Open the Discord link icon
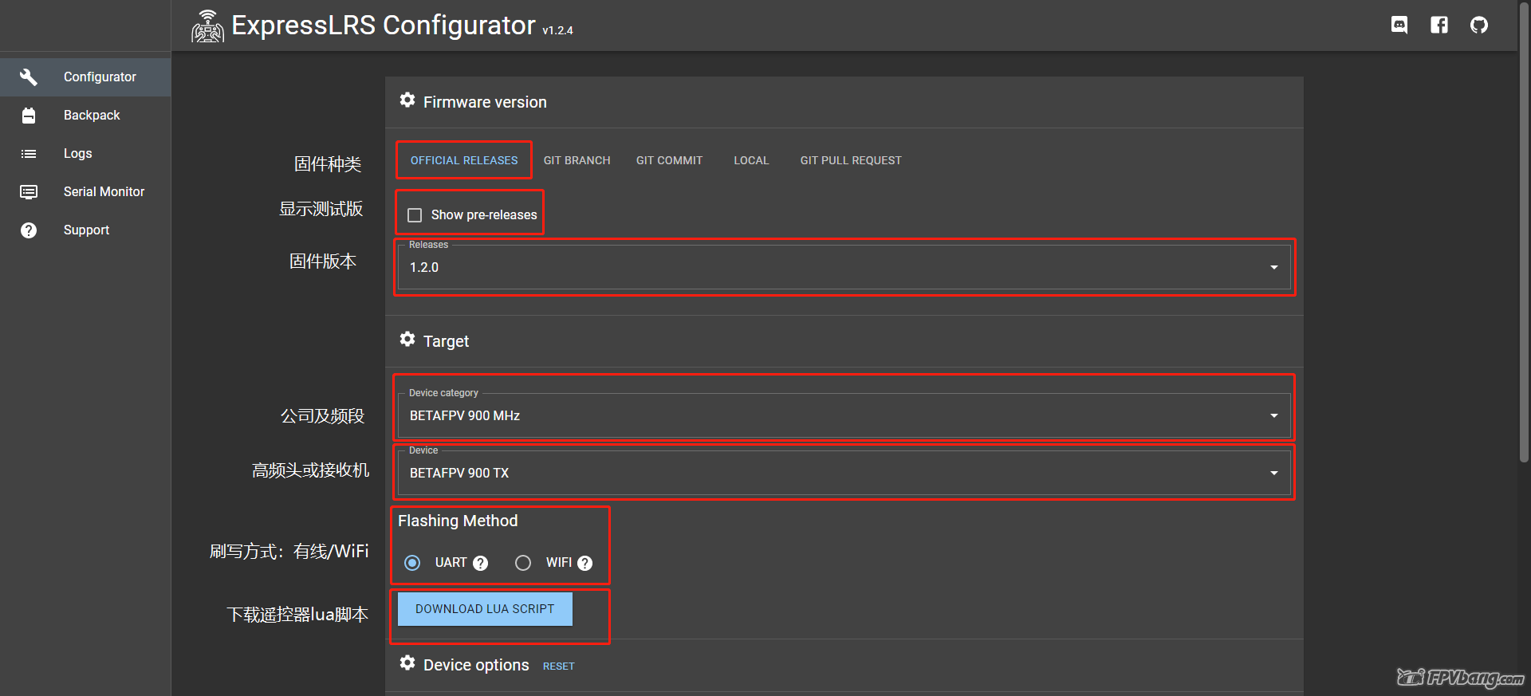This screenshot has width=1531, height=696. [x=1399, y=25]
